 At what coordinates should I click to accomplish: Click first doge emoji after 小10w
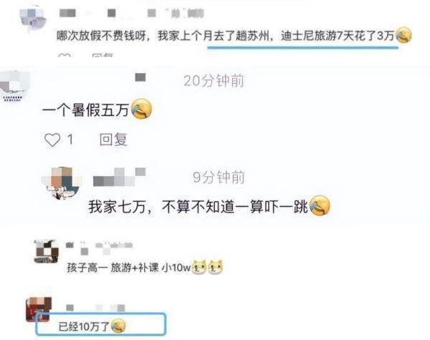click(199, 267)
